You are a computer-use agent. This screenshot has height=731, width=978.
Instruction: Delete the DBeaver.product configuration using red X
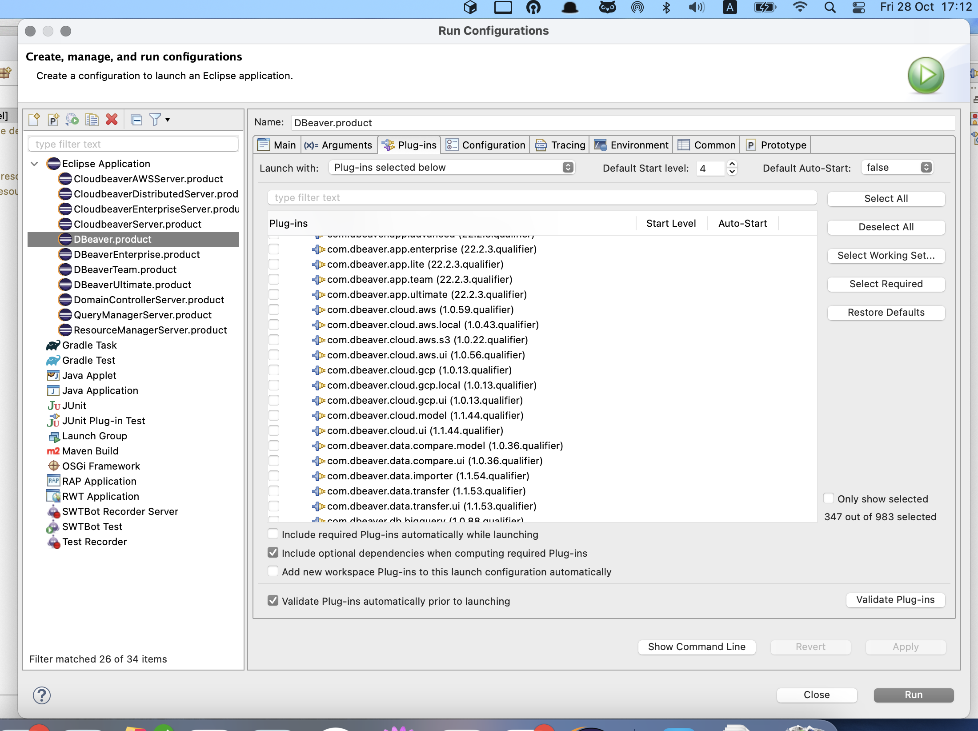111,119
